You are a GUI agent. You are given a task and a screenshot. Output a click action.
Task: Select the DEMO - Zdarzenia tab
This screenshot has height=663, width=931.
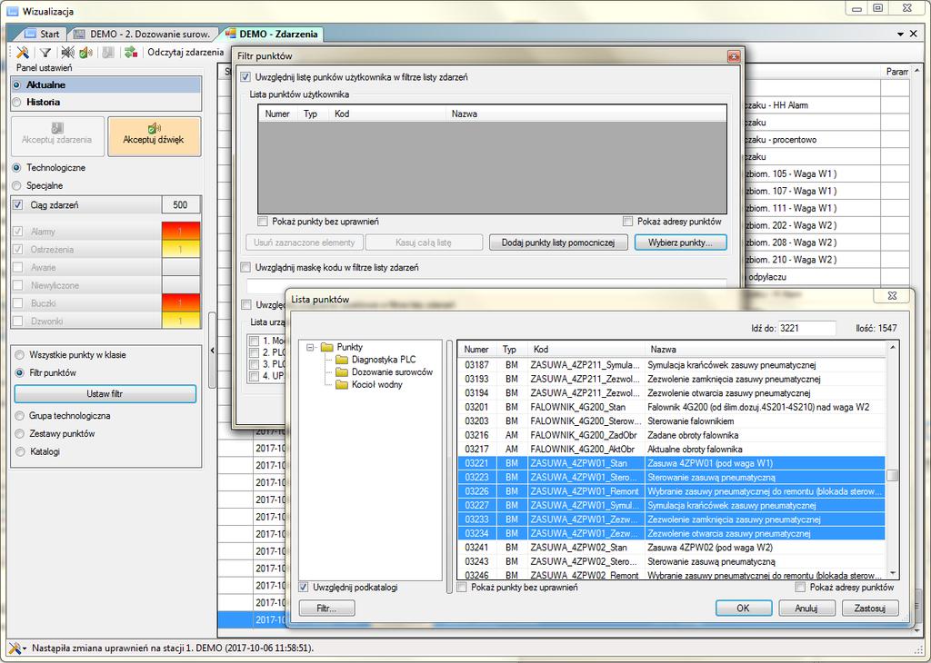coord(273,34)
